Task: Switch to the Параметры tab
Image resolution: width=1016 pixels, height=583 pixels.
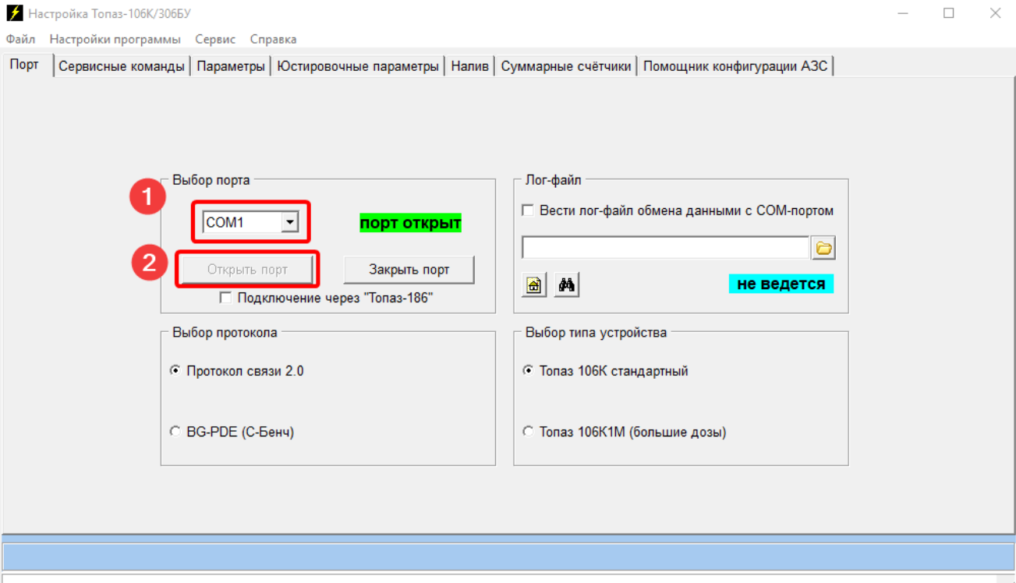Action: pyautogui.click(x=231, y=66)
